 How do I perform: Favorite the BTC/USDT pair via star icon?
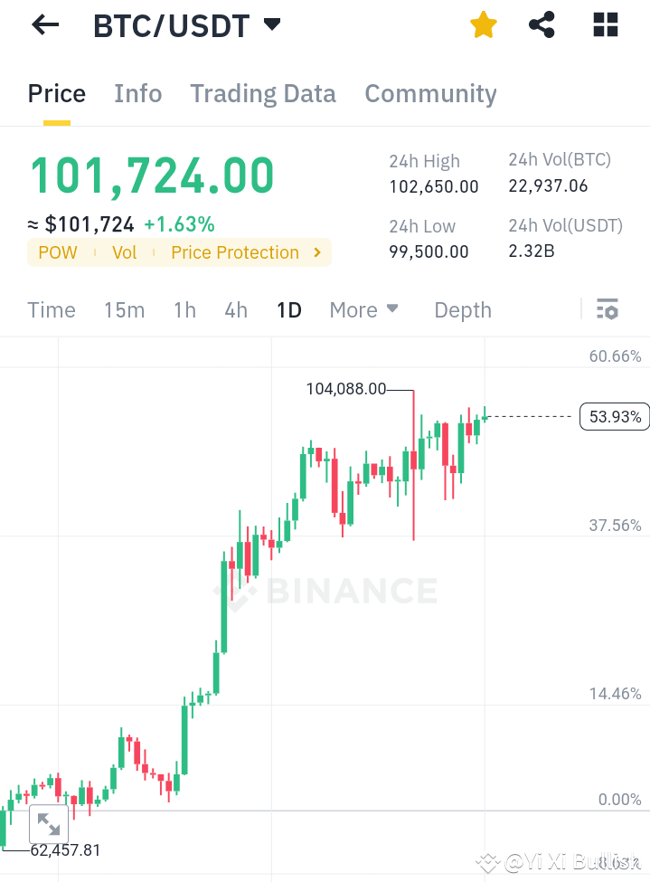click(483, 24)
